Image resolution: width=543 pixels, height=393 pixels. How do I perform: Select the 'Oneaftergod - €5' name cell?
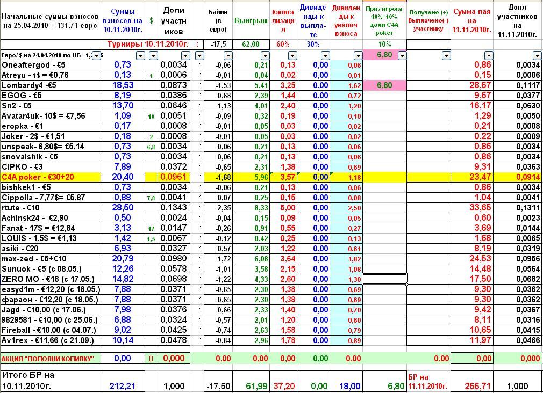tap(51, 65)
